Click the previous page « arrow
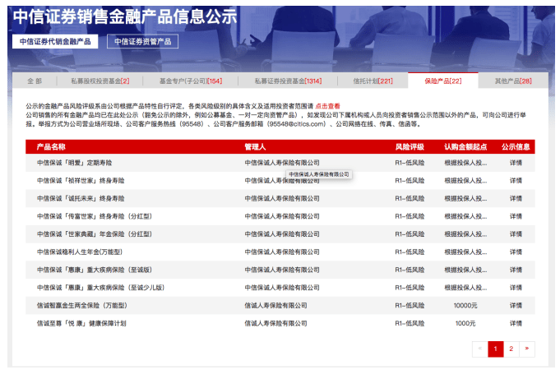 tap(480, 349)
